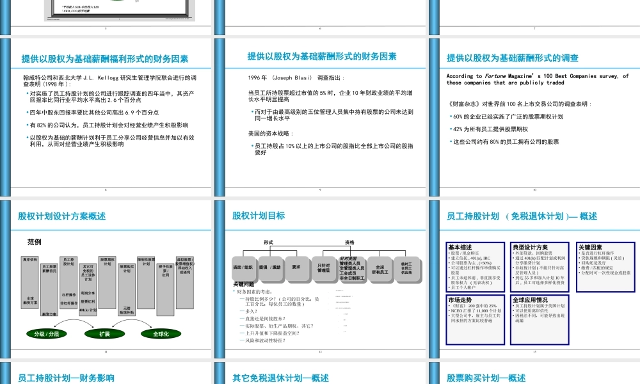Screen dimensions: 640x384
Task: Click the 股票购买计划—概述 slide title
Action: [x=486, y=378]
